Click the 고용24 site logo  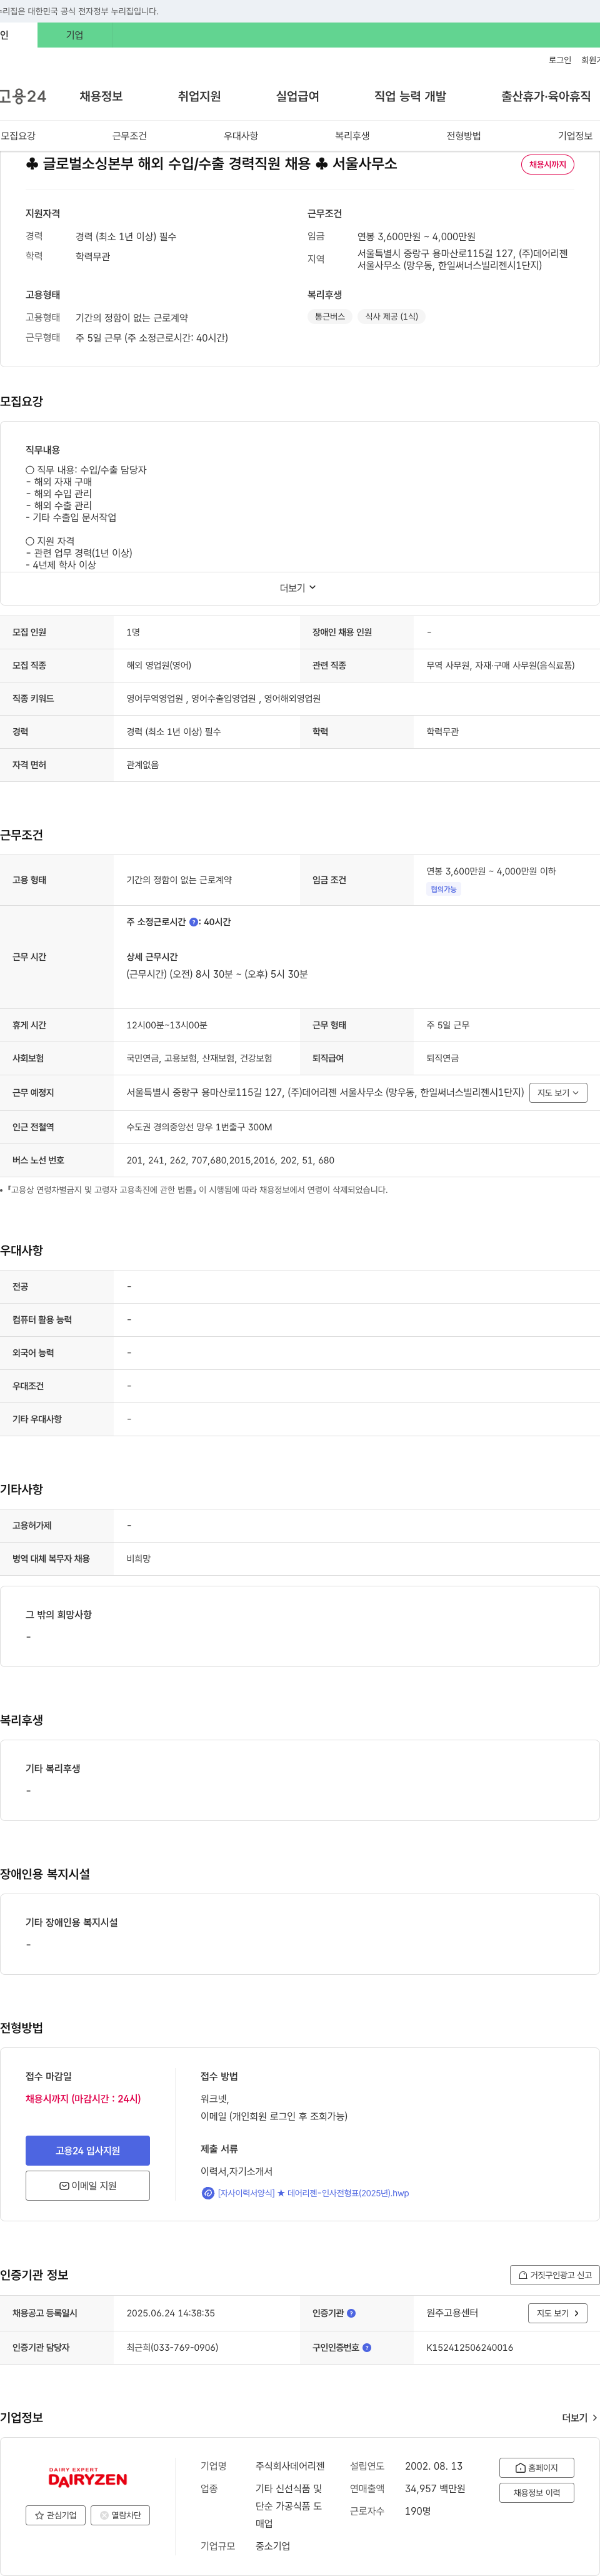[x=23, y=96]
